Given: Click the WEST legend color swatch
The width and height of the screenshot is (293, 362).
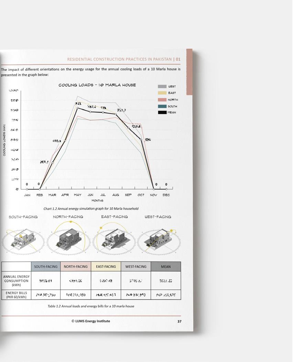Looking at the screenshot, I should [162, 86].
